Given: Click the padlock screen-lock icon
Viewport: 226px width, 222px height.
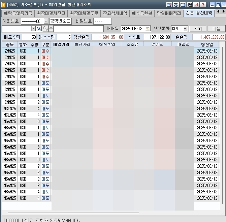Looking at the screenshot, I should pos(189,5).
